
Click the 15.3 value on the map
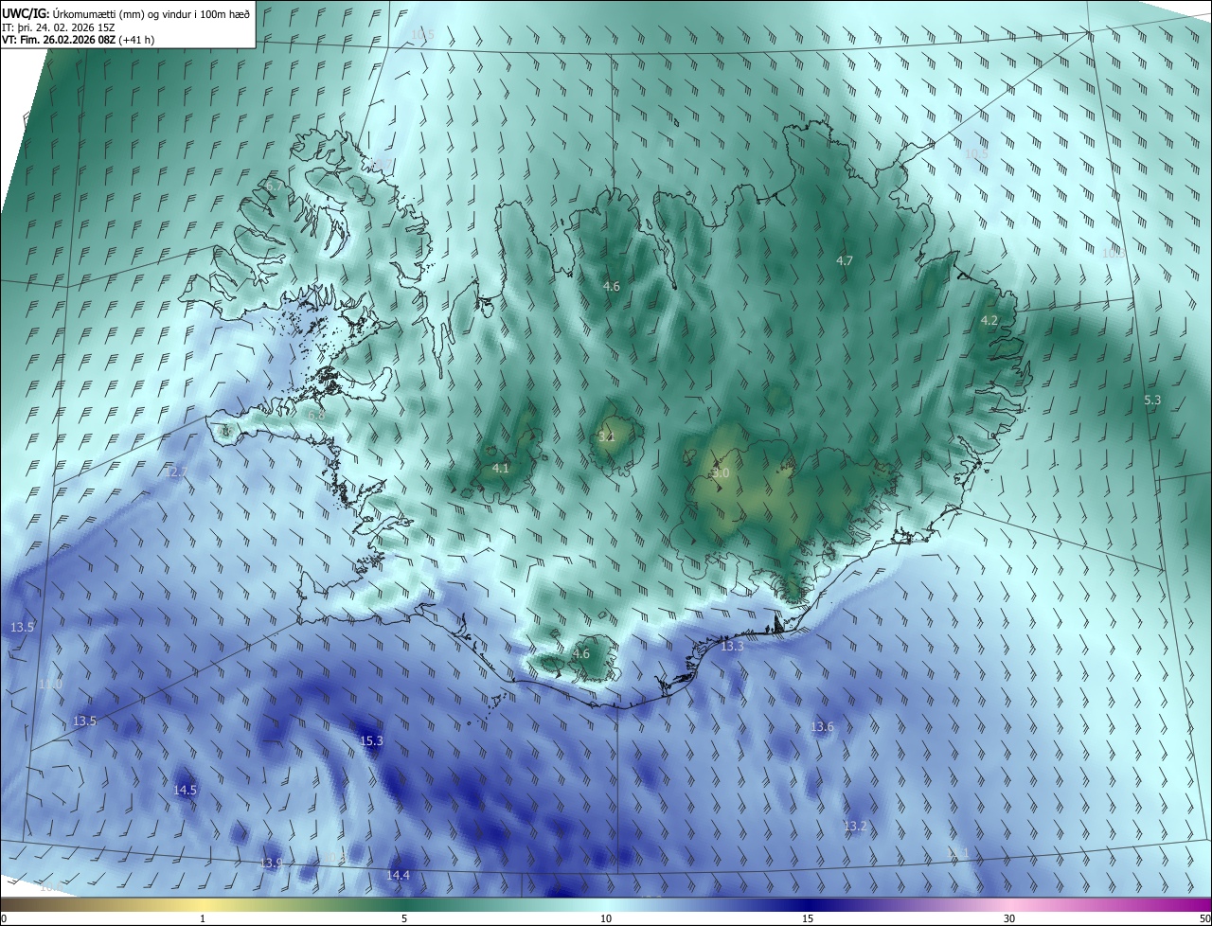[372, 740]
